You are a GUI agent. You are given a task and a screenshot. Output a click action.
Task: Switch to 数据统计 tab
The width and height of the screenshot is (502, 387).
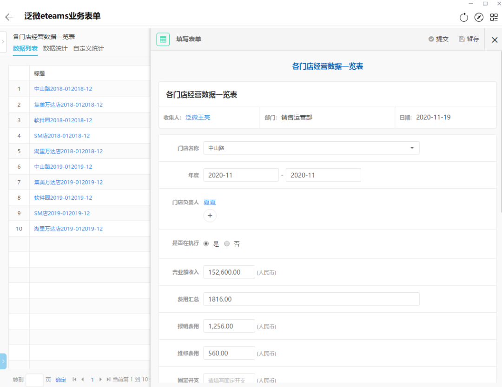pos(55,48)
